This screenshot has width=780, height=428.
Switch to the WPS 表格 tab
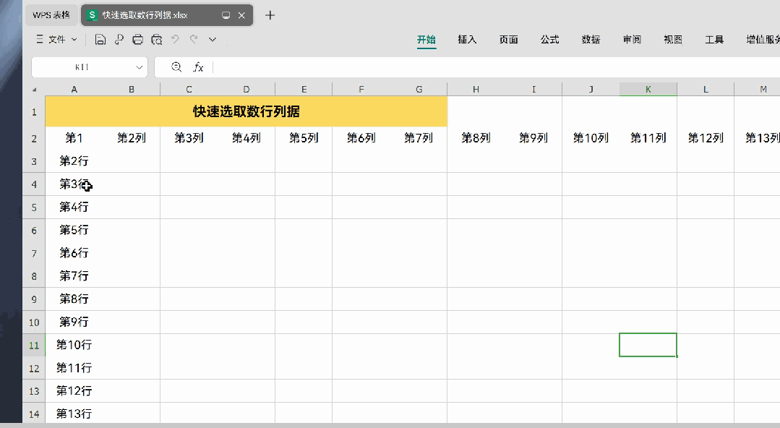(x=51, y=15)
